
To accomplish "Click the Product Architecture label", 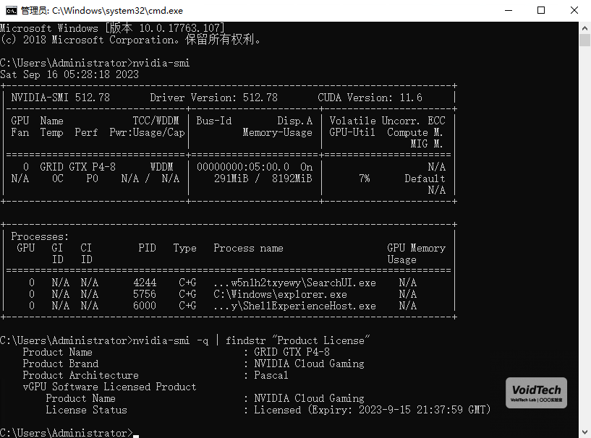I will tap(81, 375).
